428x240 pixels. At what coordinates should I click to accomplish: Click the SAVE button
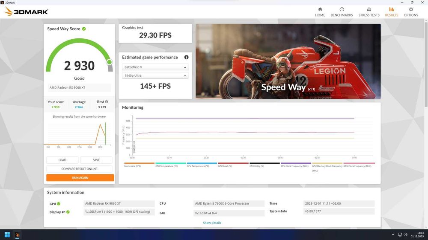(x=96, y=160)
